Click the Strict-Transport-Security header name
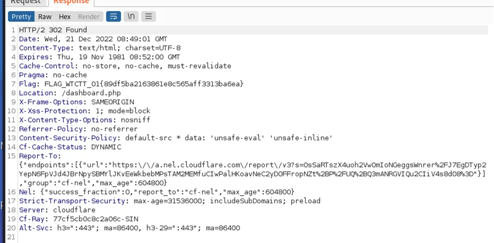 click(72, 201)
